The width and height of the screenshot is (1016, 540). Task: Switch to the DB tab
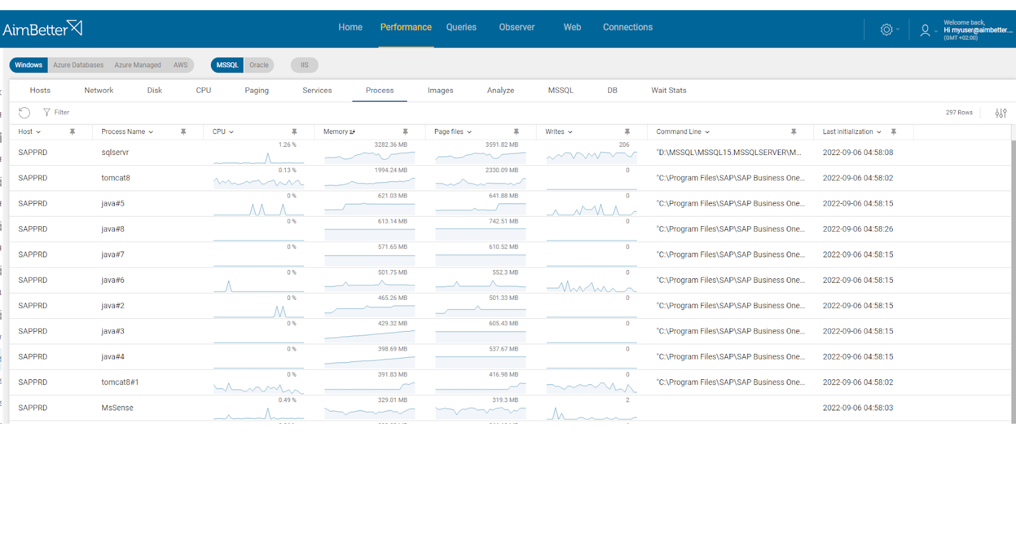point(612,90)
